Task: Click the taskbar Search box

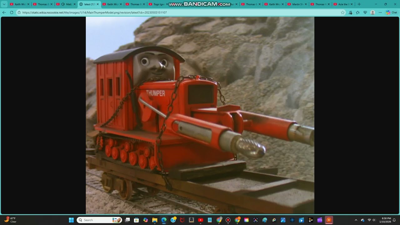Action: pyautogui.click(x=99, y=220)
